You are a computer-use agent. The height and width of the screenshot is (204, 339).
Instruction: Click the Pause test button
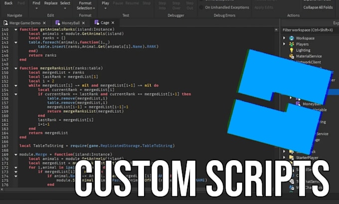coord(118,3)
